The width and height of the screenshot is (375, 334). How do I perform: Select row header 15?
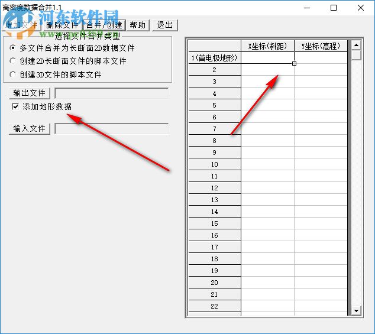pos(215,223)
